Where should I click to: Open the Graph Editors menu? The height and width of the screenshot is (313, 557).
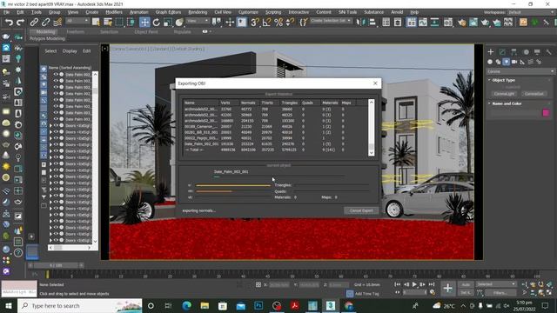(168, 12)
